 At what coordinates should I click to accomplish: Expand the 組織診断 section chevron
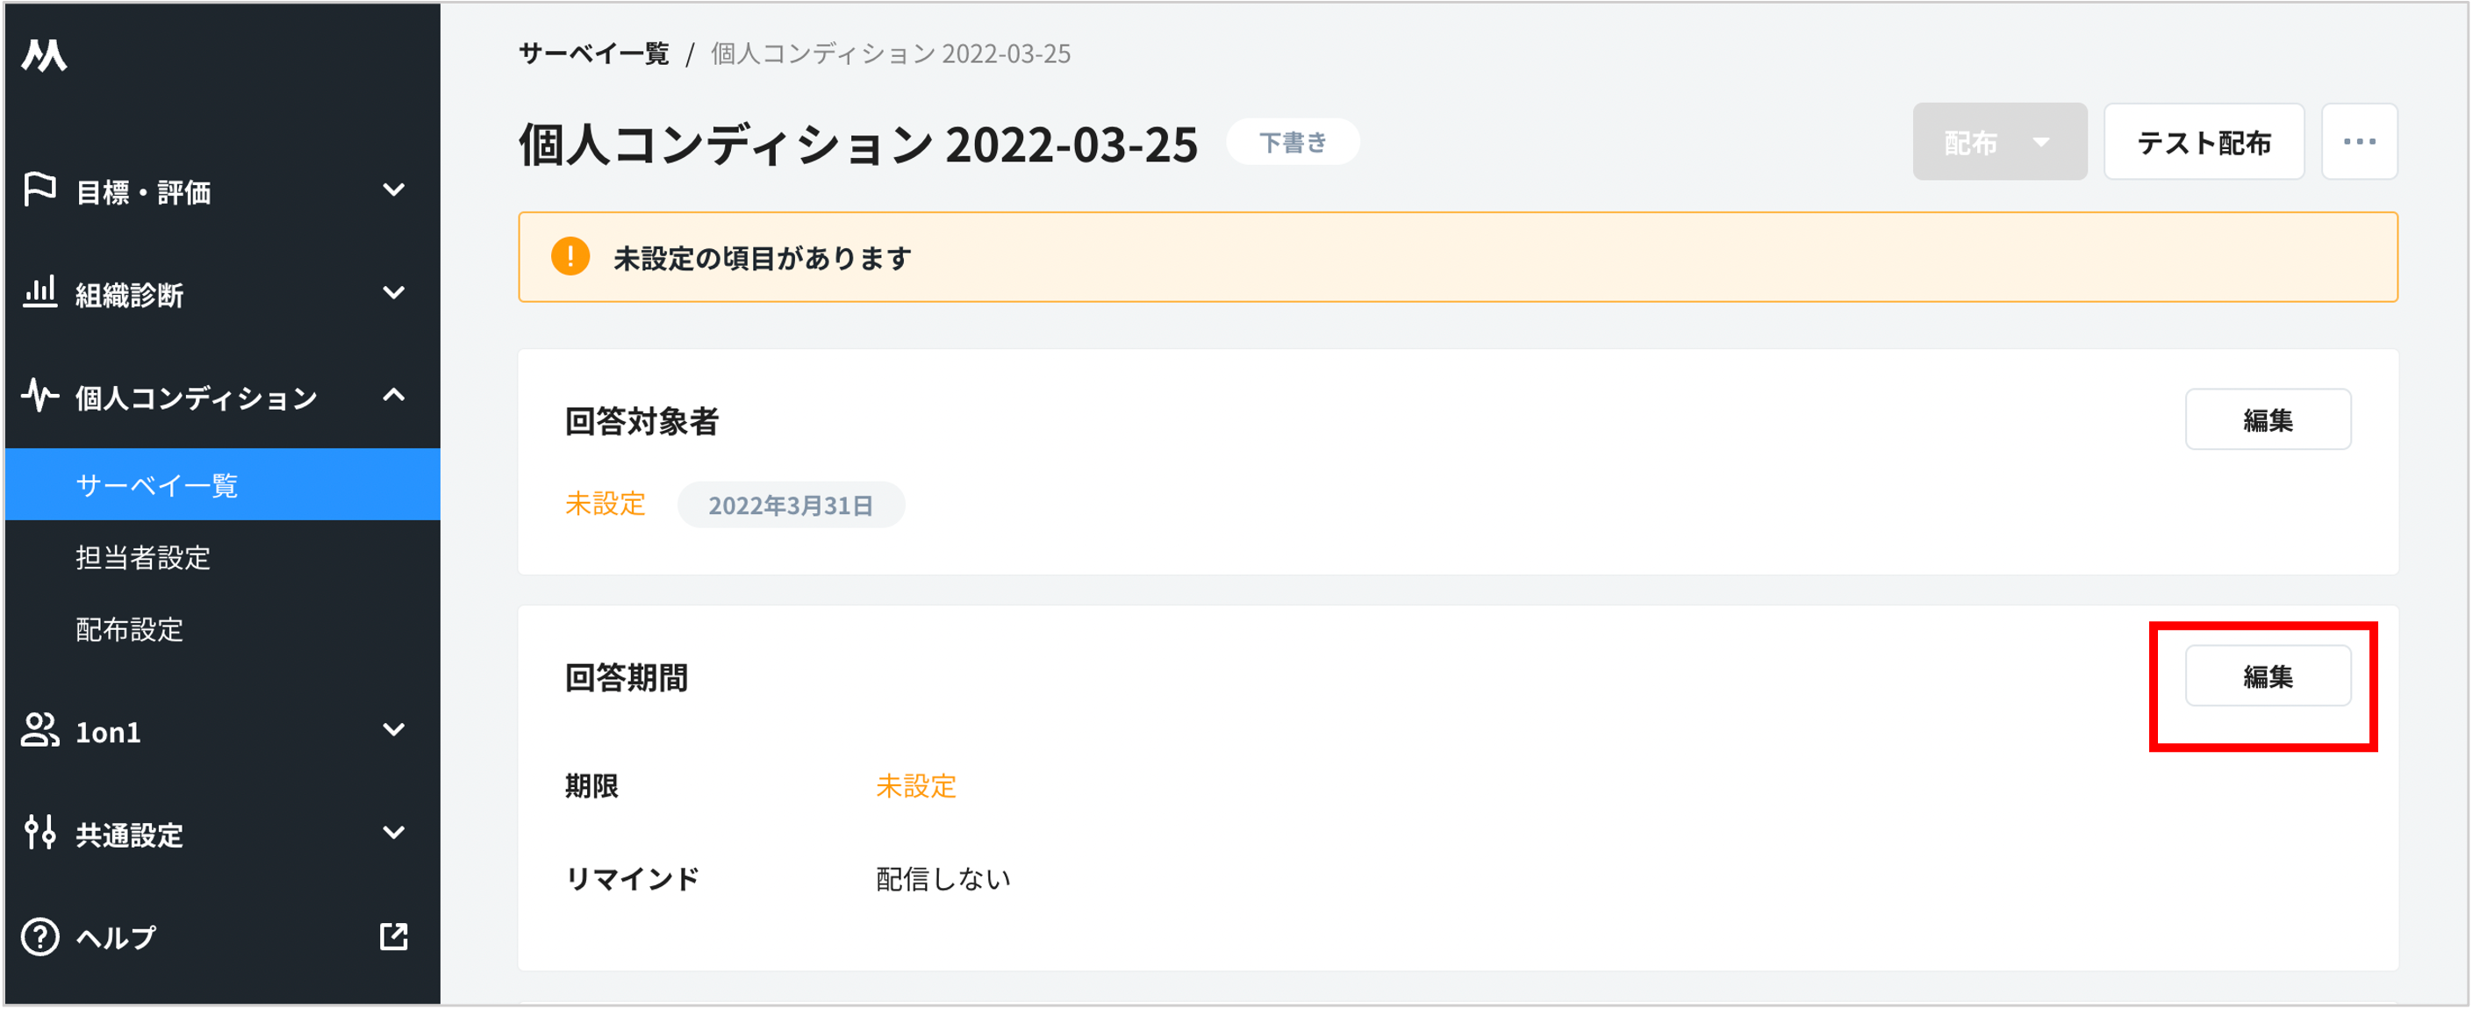tap(394, 292)
